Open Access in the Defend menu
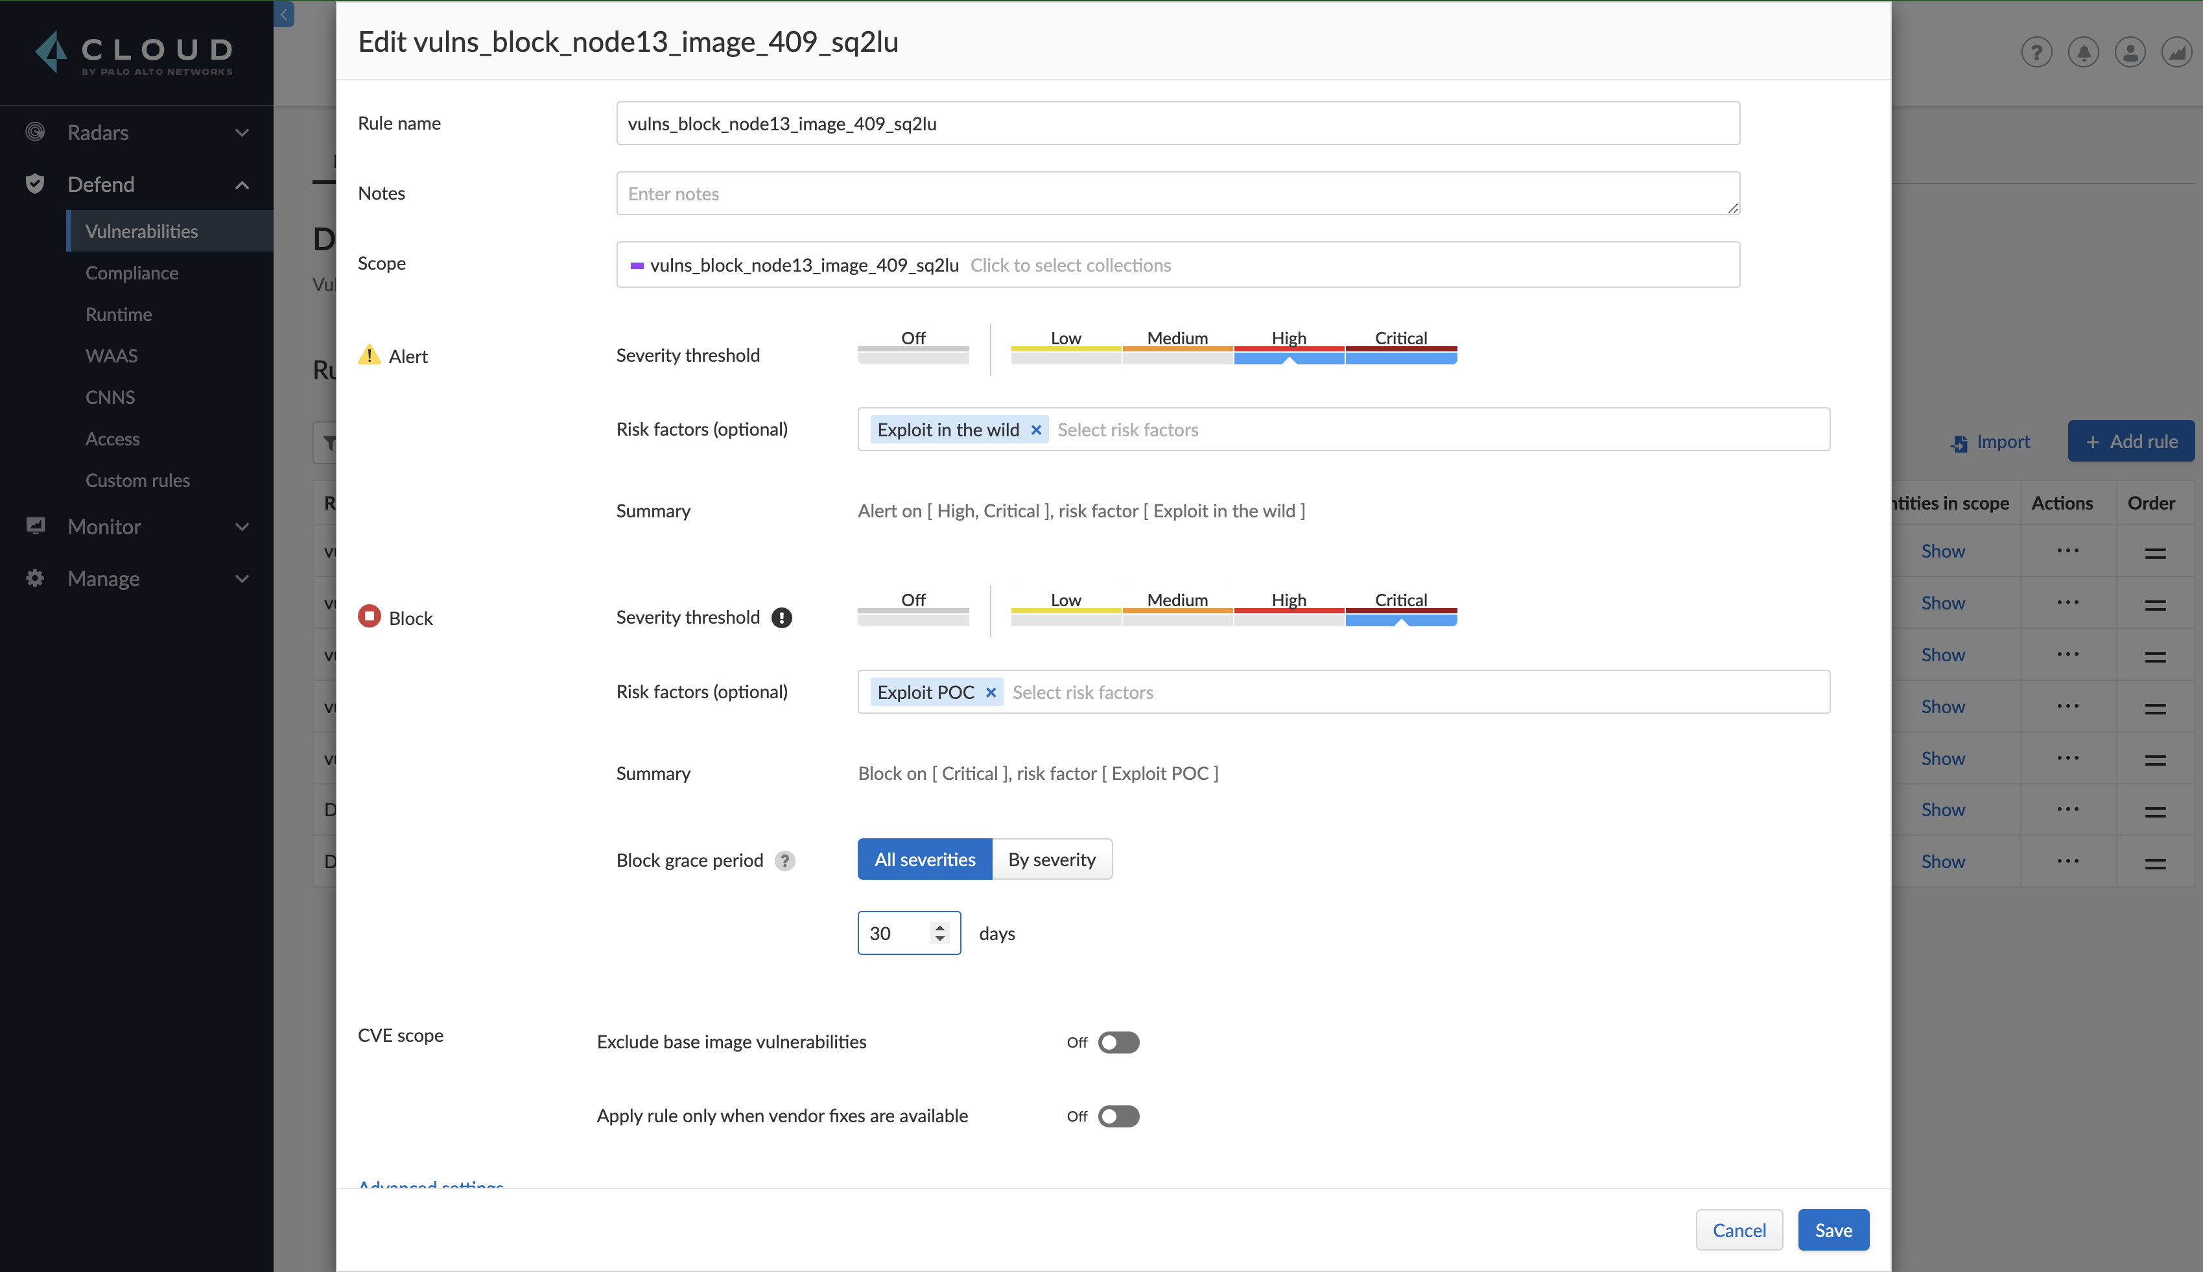Screen dimensions: 2203x1272 pyautogui.click(x=113, y=438)
